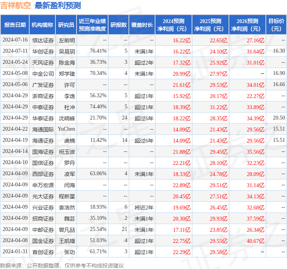Select the 34.01亿 forecast value
This screenshot has width=287, height=269.
coord(255,85)
